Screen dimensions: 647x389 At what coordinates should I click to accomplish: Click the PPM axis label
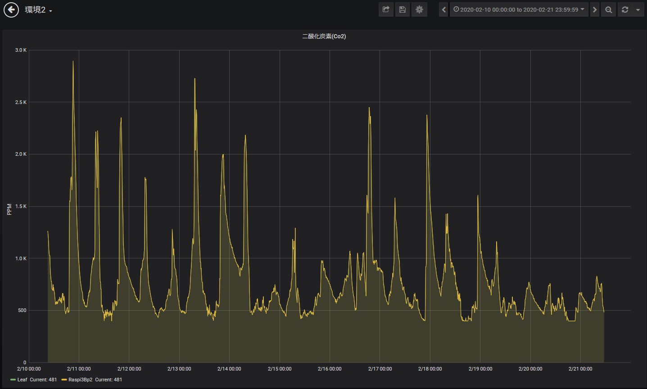click(x=9, y=209)
